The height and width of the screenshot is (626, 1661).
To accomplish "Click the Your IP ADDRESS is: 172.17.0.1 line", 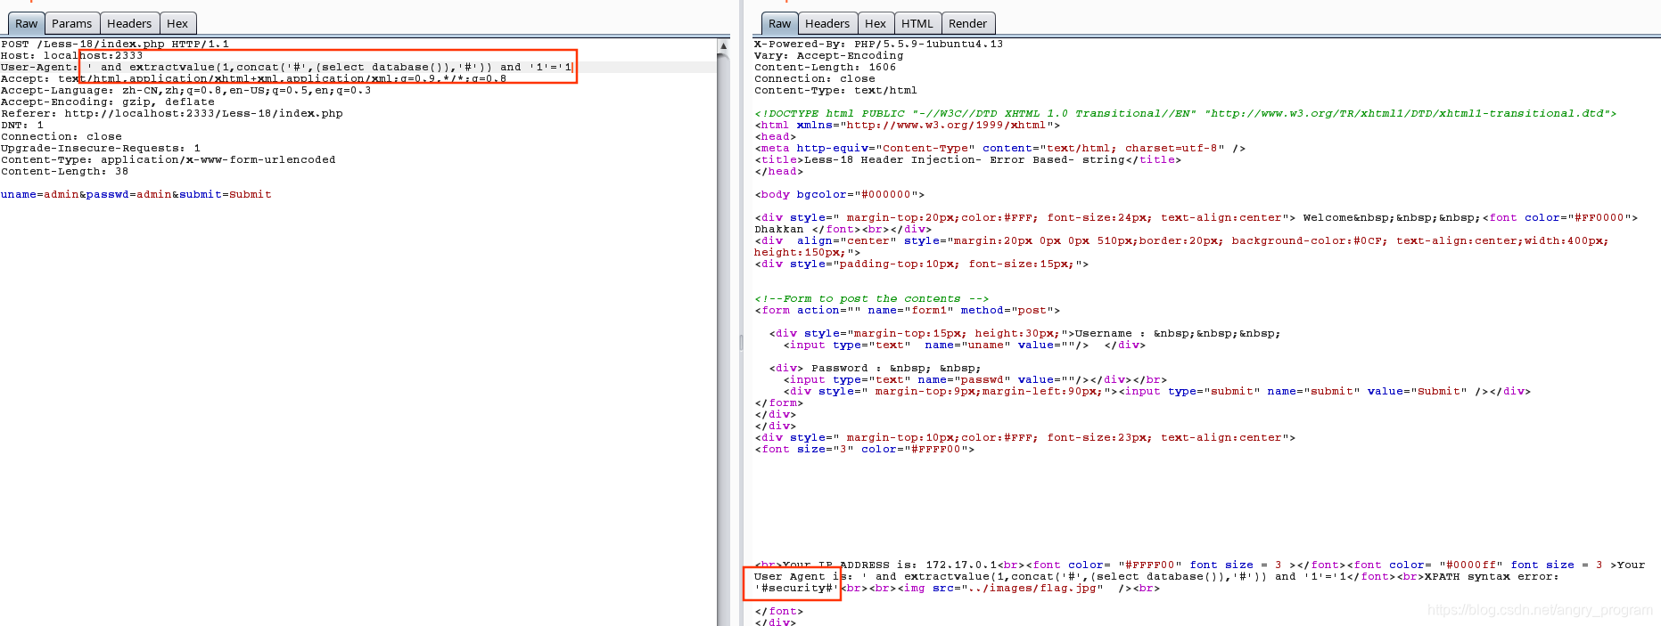I will point(1199,565).
